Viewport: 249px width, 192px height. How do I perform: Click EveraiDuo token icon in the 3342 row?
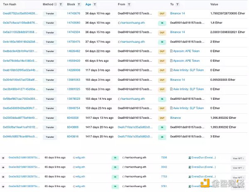coord(190,167)
